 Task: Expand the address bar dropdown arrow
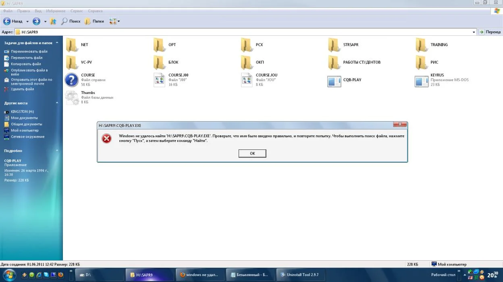474,32
